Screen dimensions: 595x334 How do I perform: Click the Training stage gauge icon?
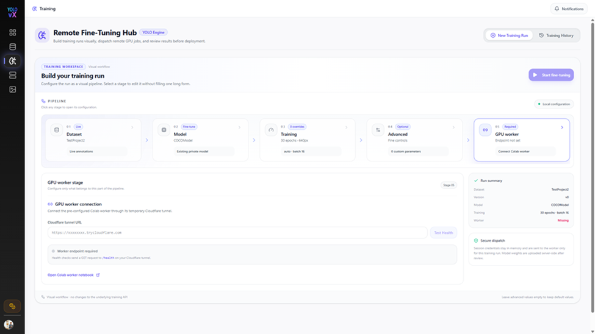point(271,130)
